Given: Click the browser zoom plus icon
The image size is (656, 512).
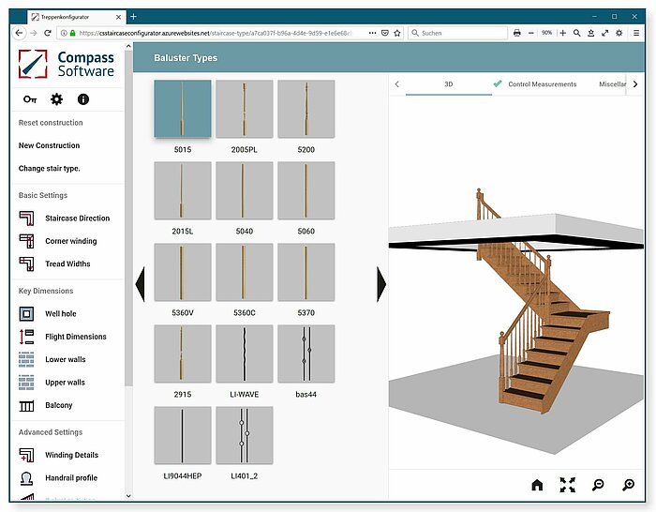Looking at the screenshot, I should (x=563, y=33).
